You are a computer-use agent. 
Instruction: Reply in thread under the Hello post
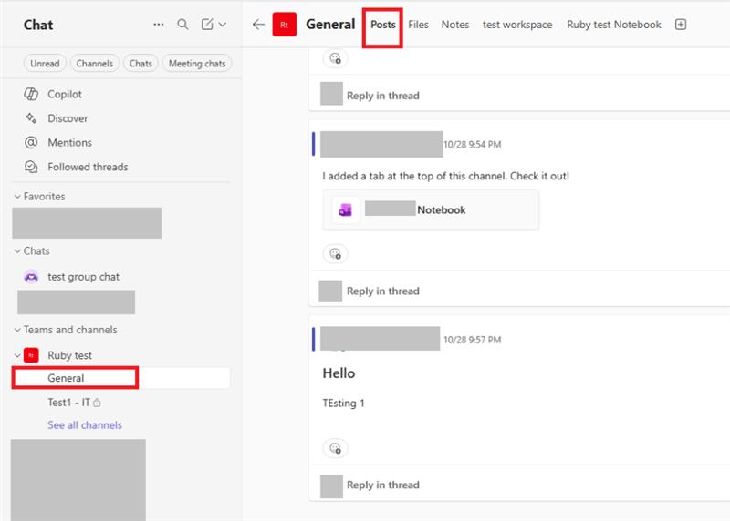[382, 485]
